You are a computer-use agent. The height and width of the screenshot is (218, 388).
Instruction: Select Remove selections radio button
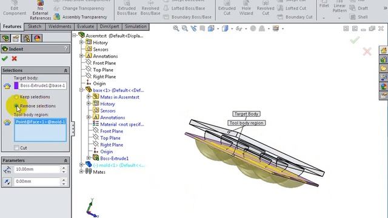(x=16, y=106)
